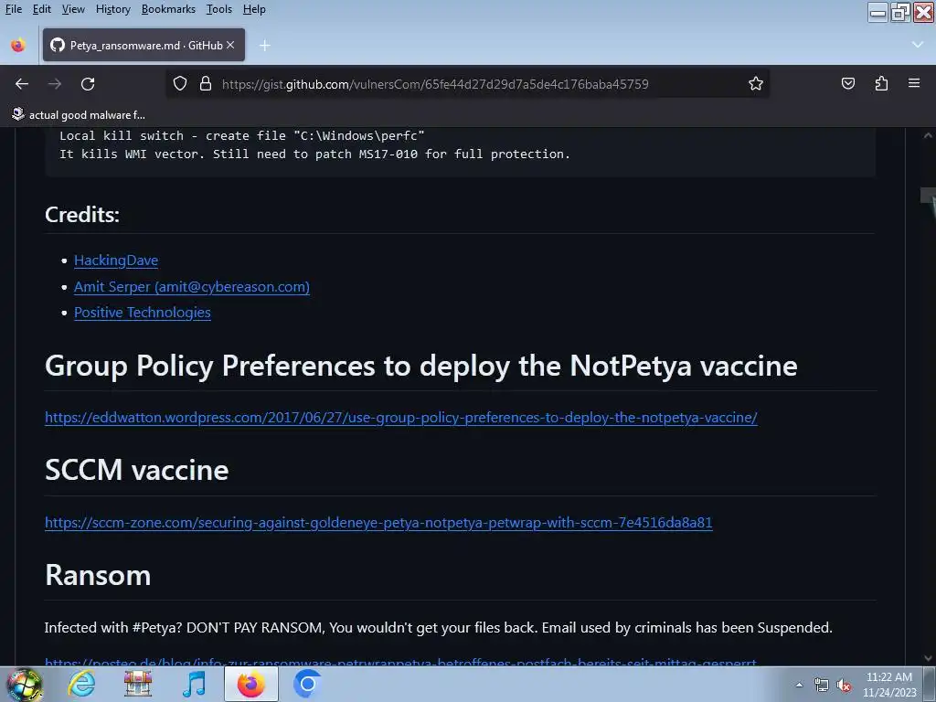Screen dimensions: 936x702
Task: Open Firefox View pinned icon
Action: coord(18,46)
